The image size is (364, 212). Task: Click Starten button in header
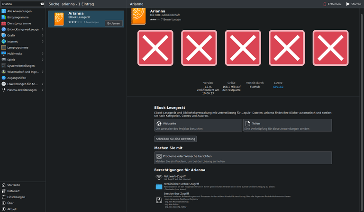354,4
